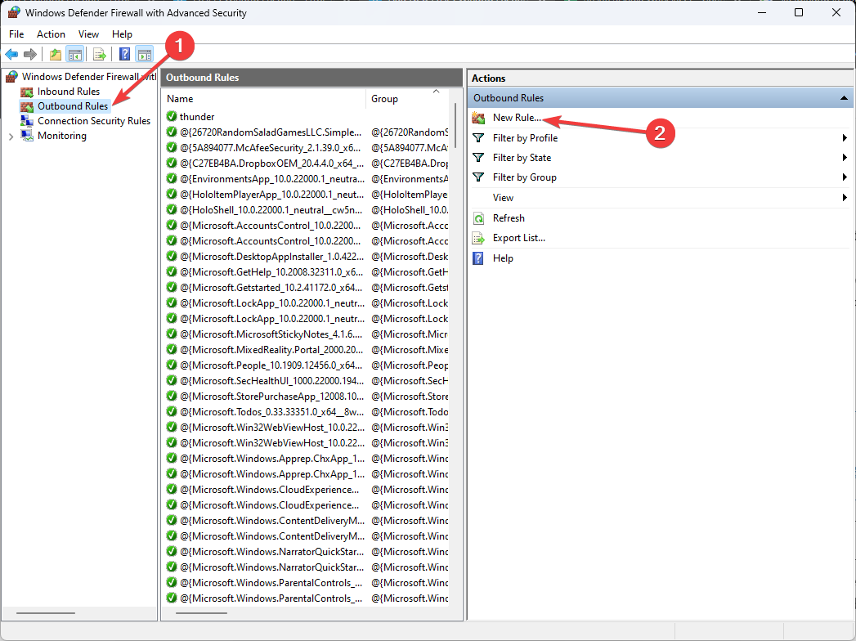The image size is (856, 641).
Task: Expand the Monitoring tree node
Action: (11, 137)
